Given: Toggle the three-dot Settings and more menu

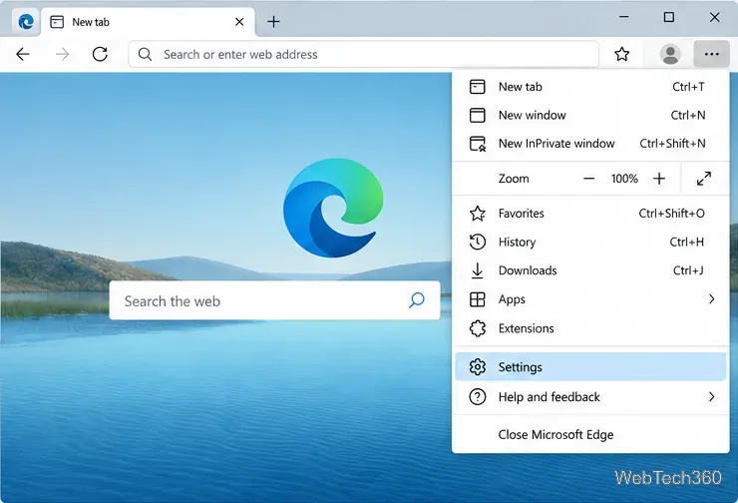Looking at the screenshot, I should pos(711,54).
